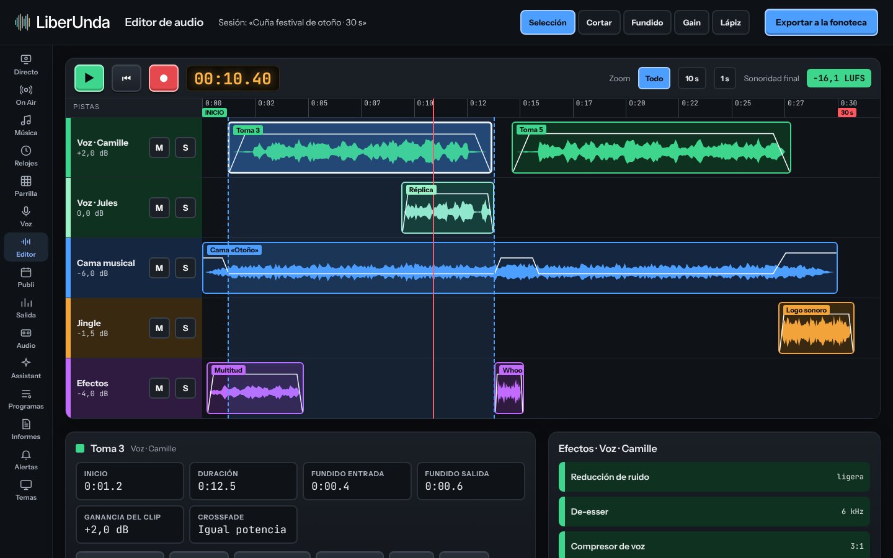
Task: Mute the Voz · Camille track
Action: click(x=159, y=148)
